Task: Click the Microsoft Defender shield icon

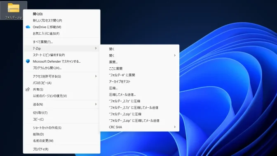Action: (28, 61)
